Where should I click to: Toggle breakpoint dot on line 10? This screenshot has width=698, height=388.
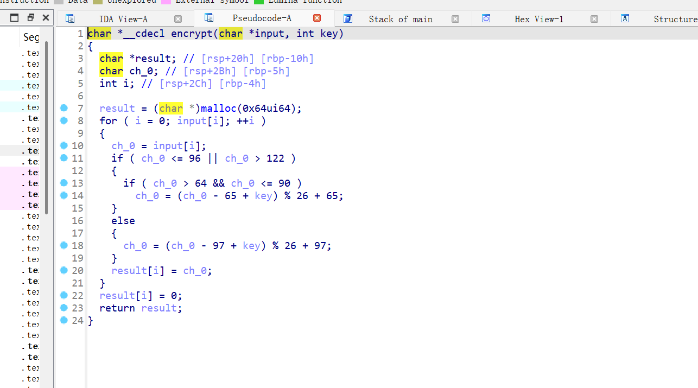pos(64,145)
